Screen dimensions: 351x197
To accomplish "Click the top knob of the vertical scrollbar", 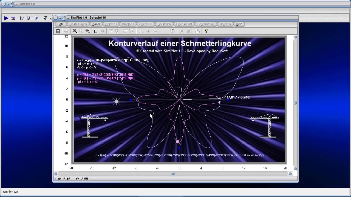I will 296,37.
